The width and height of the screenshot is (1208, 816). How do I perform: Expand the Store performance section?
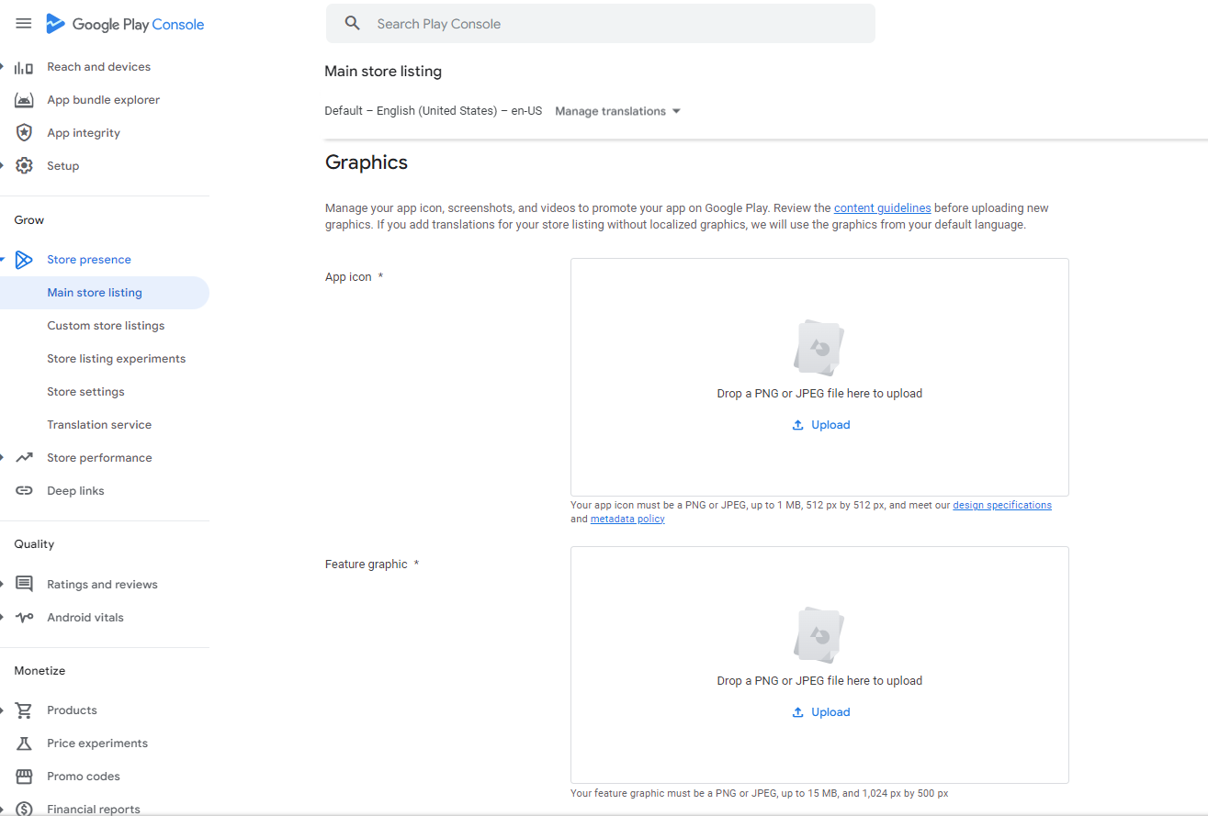[100, 457]
